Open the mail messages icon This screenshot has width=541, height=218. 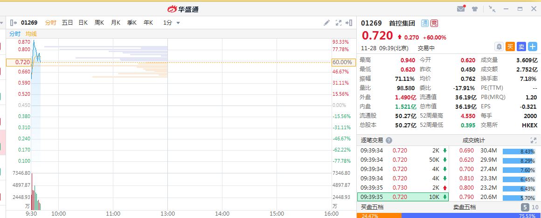(x=461, y=8)
